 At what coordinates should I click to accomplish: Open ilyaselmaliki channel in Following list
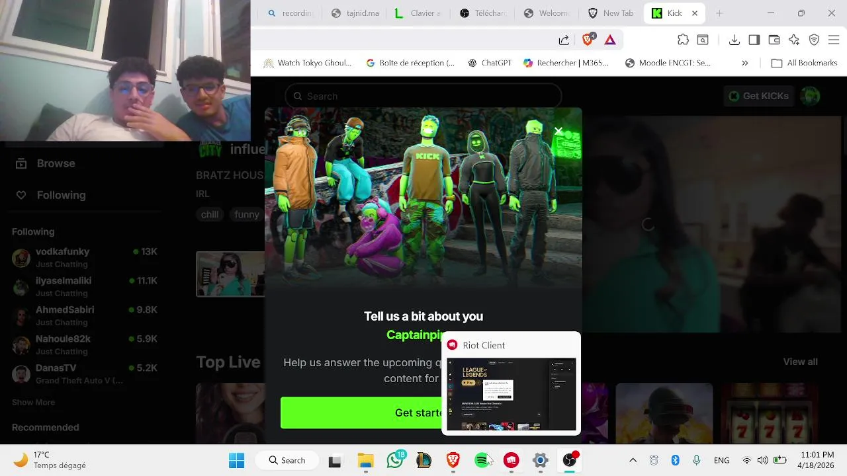point(85,286)
